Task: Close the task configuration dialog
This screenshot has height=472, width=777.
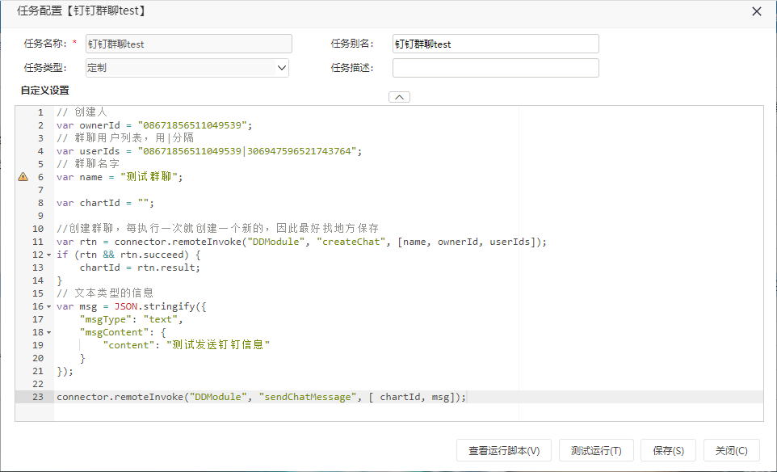Action: pos(757,11)
